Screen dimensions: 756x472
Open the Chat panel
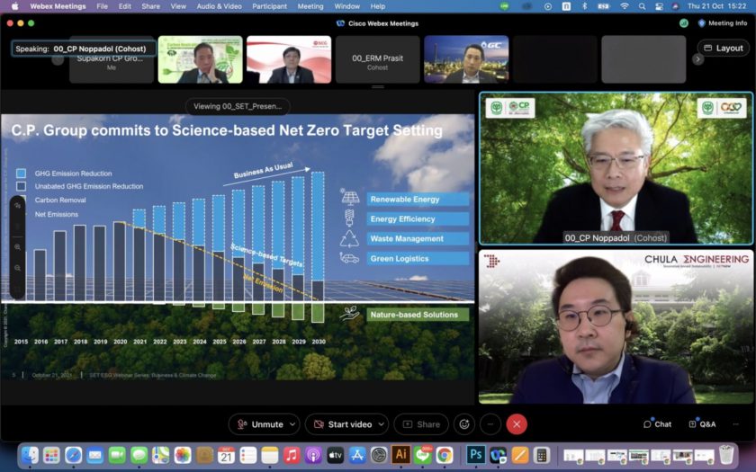657,424
